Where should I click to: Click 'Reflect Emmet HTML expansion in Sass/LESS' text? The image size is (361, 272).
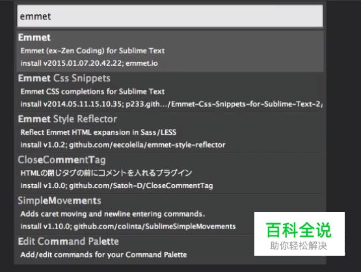(x=98, y=132)
